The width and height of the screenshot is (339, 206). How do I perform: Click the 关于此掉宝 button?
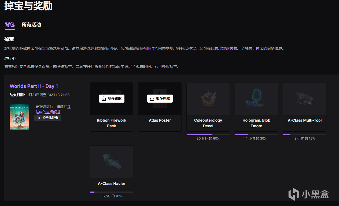coord(48,118)
